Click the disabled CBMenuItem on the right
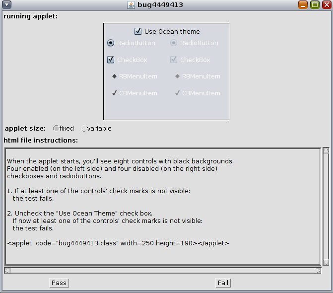Image resolution: width=333 pixels, height=293 pixels. [197, 93]
